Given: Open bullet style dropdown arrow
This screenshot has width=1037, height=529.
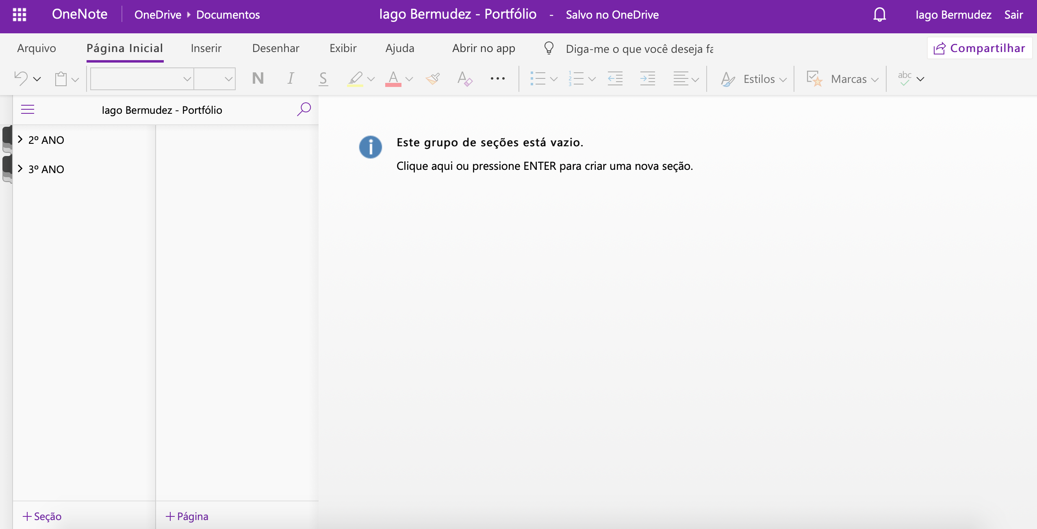Looking at the screenshot, I should tap(553, 79).
